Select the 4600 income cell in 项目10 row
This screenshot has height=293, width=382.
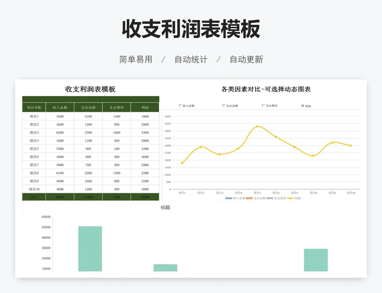pyautogui.click(x=60, y=189)
